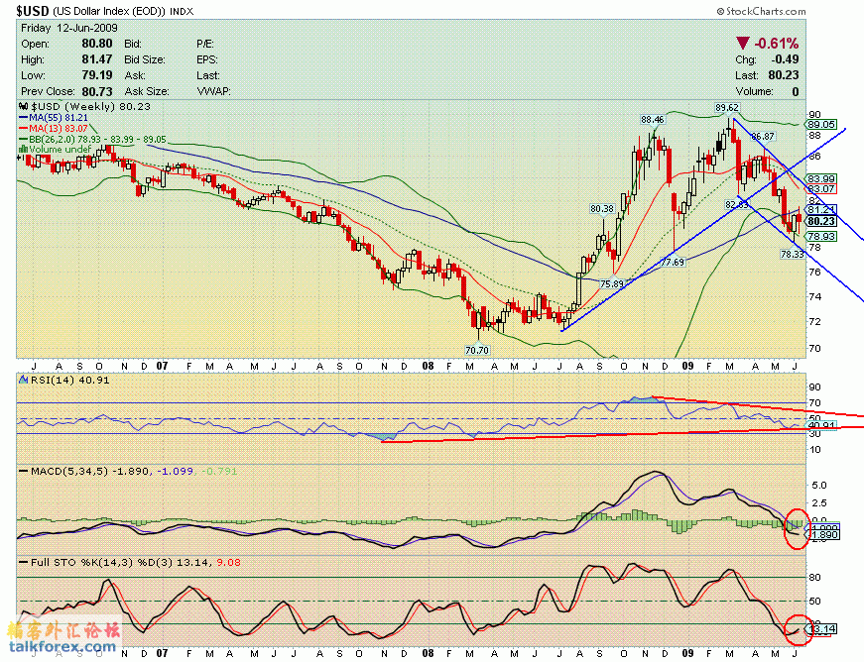Viewport: 864px width, 662px height.
Task: Select the date Friday 12-Jun-2009
Action: (x=69, y=28)
